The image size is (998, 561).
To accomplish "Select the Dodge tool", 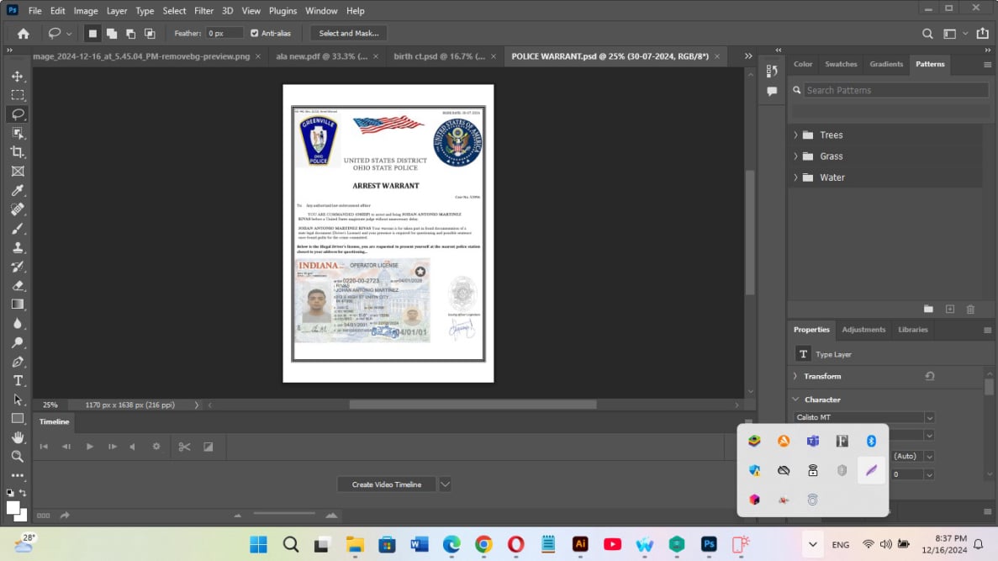I will coord(17,342).
